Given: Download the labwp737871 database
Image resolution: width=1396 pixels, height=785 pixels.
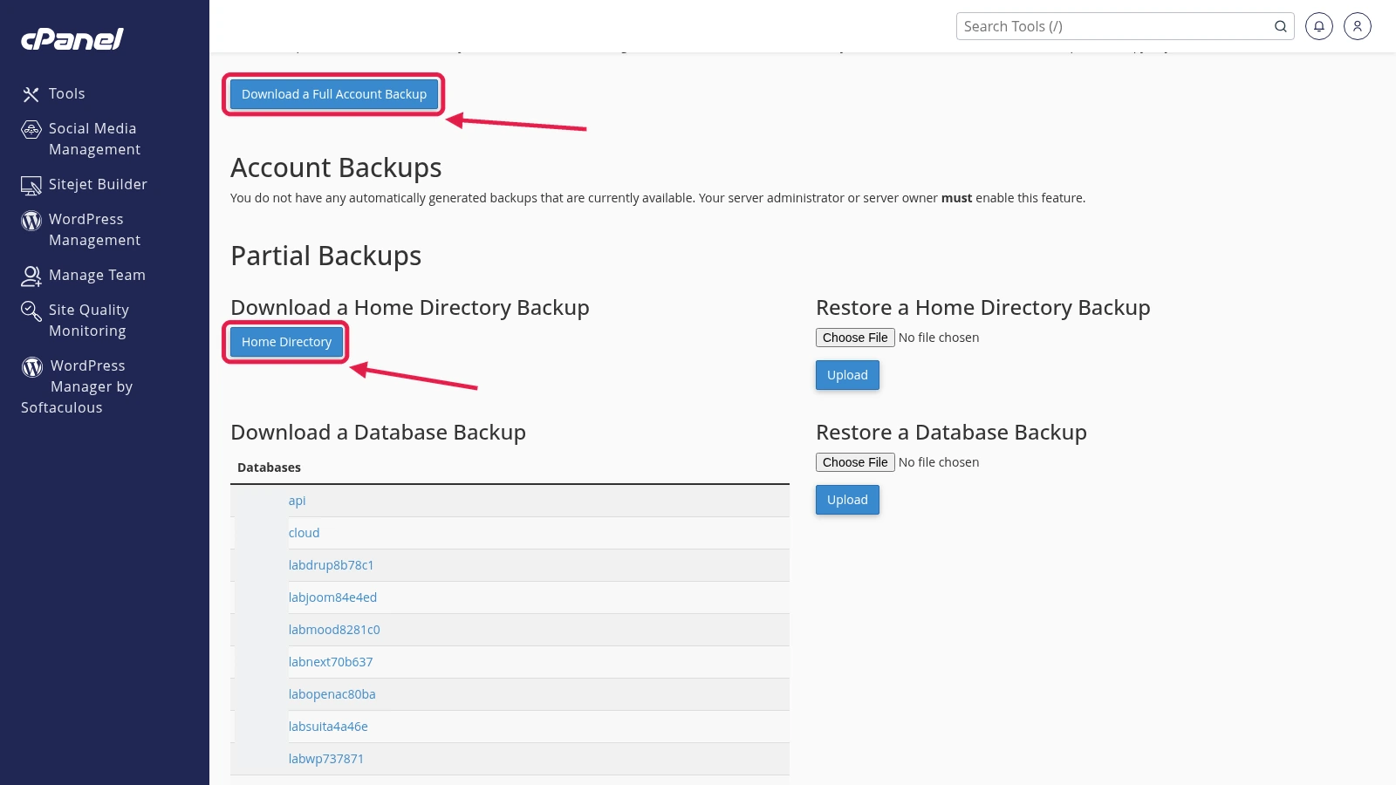Looking at the screenshot, I should click(325, 759).
